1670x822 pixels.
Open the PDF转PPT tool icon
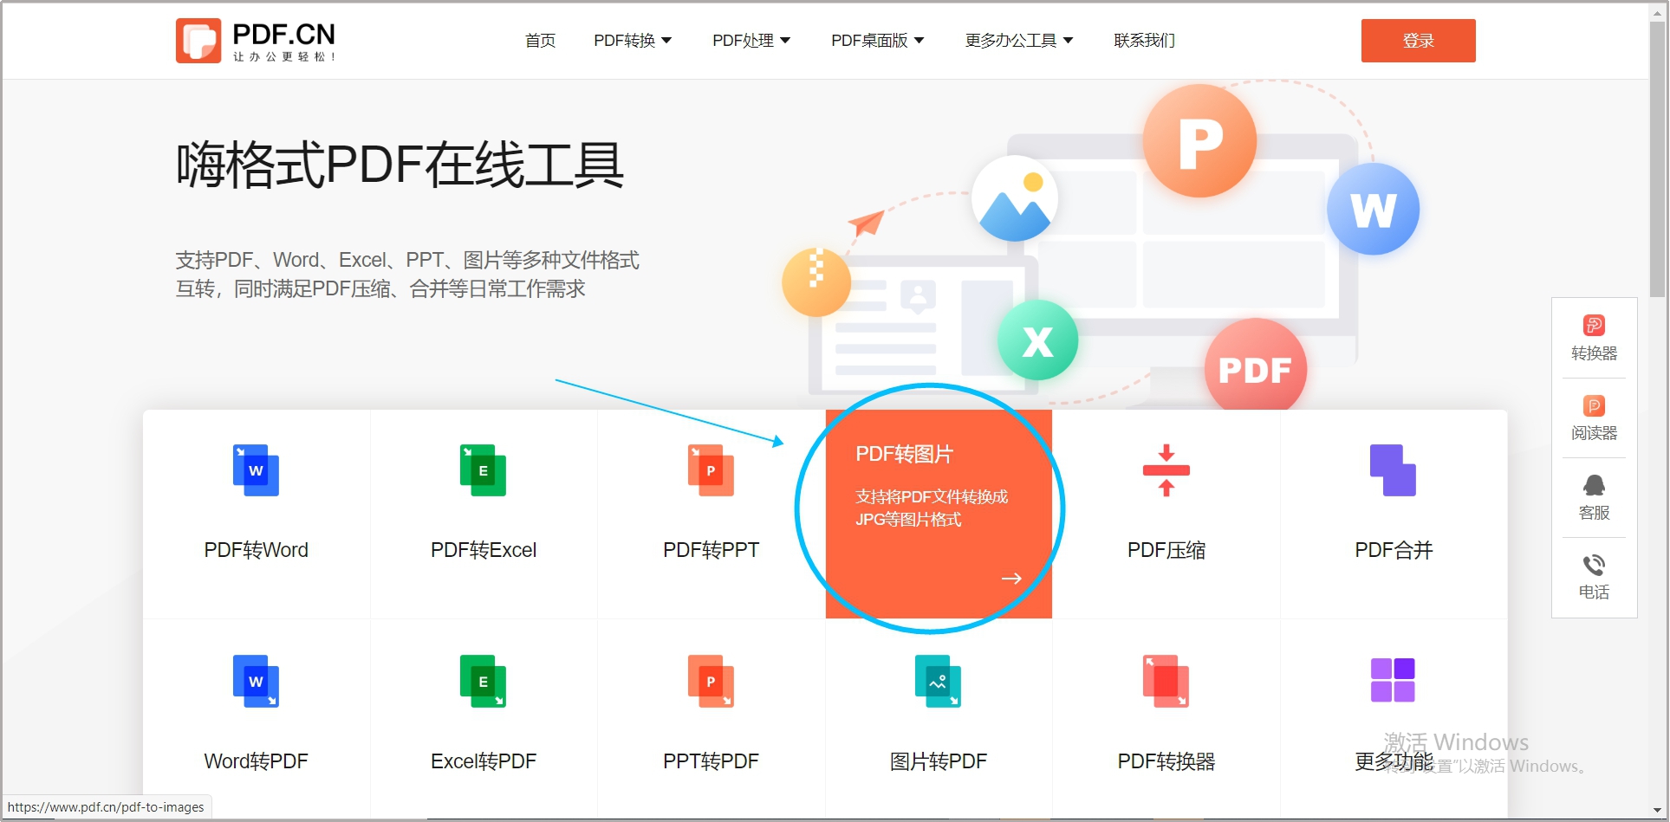[x=711, y=470]
